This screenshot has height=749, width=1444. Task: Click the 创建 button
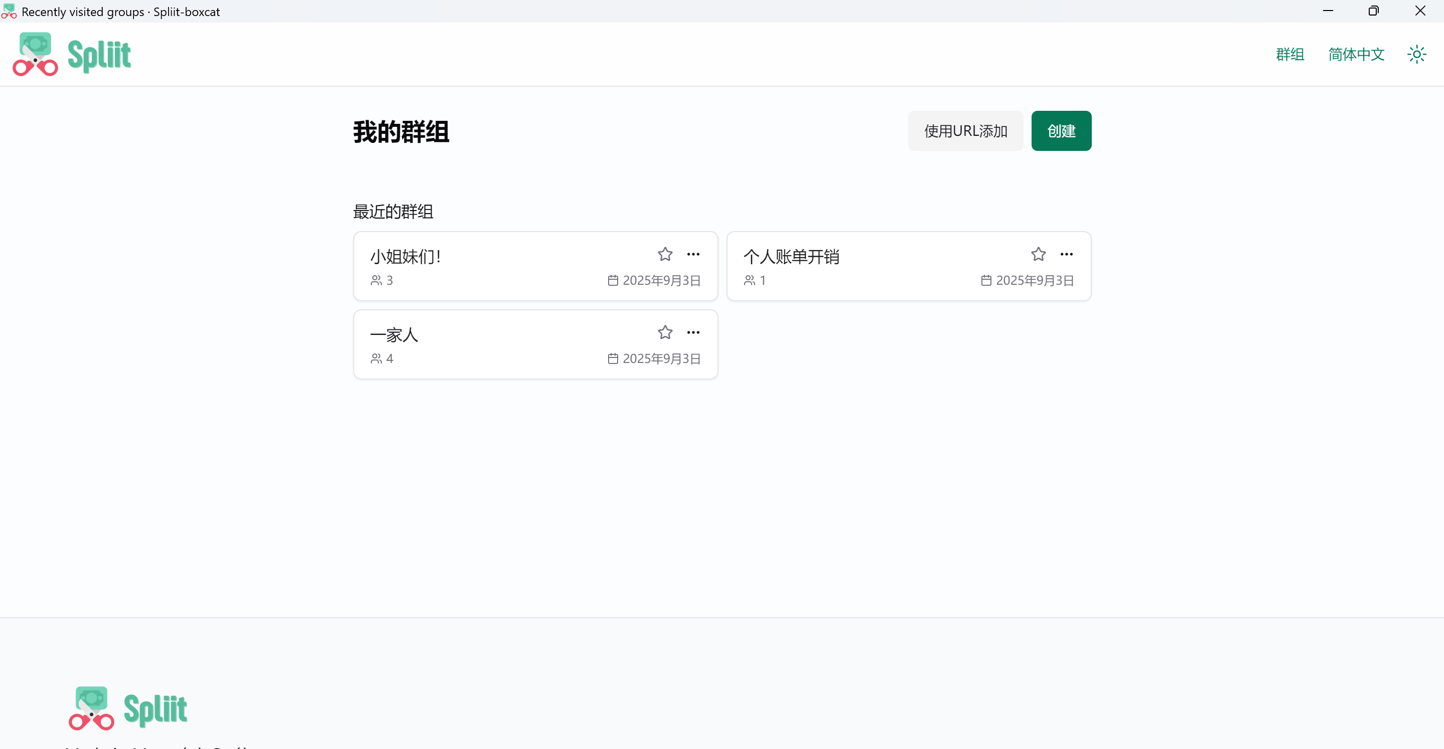(x=1061, y=131)
